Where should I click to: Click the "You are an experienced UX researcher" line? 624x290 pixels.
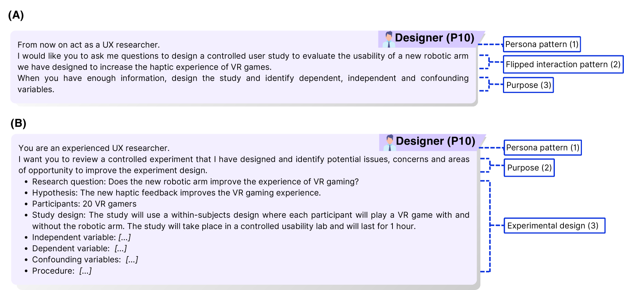94,148
